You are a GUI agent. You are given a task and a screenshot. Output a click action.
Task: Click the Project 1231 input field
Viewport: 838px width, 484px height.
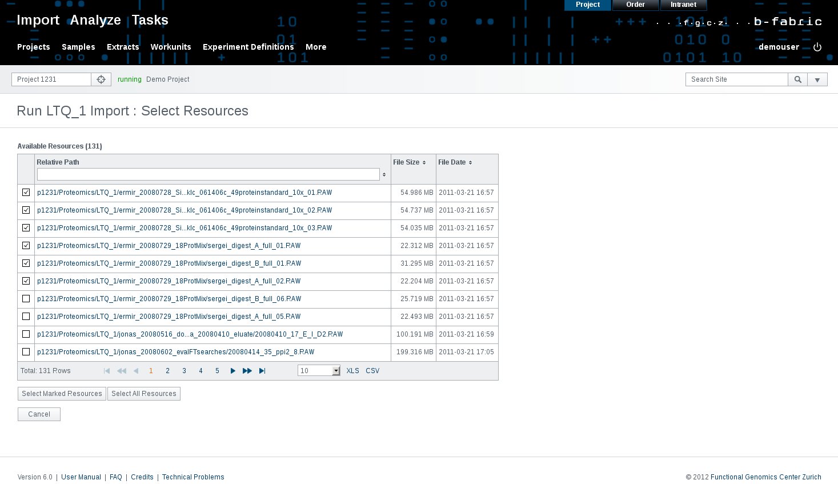(51, 79)
